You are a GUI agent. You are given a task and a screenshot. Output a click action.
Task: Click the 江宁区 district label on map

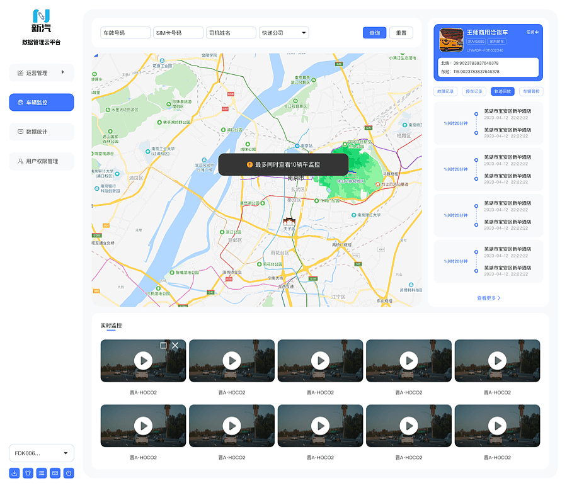338,297
